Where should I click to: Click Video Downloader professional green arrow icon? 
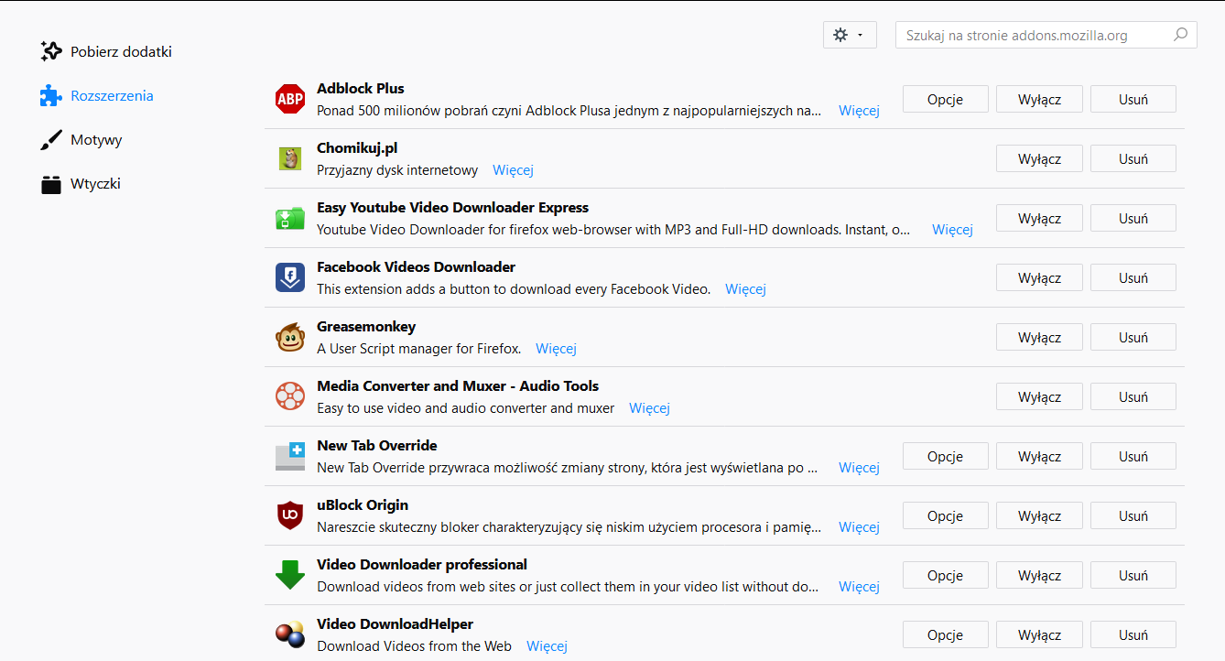click(x=290, y=575)
